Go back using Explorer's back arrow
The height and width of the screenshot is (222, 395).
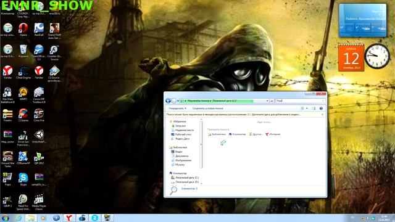click(x=168, y=101)
